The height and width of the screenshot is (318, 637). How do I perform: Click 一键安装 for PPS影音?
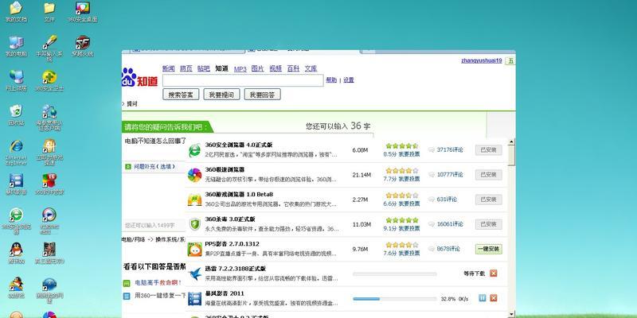click(x=489, y=249)
